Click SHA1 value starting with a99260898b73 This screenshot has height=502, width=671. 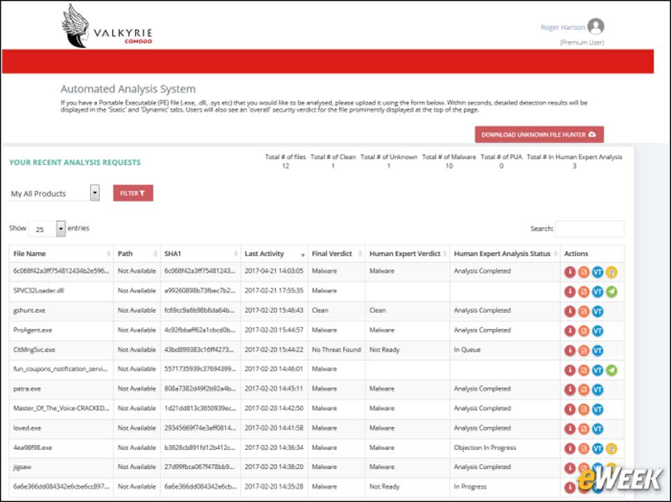tap(200, 290)
